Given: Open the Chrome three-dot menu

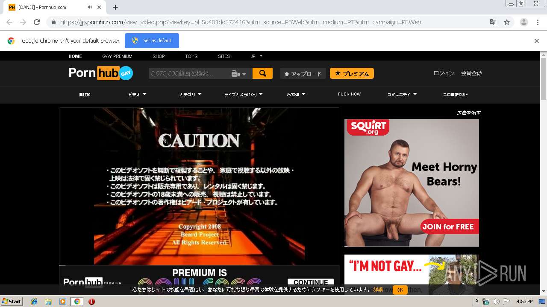Looking at the screenshot, I should tap(538, 22).
